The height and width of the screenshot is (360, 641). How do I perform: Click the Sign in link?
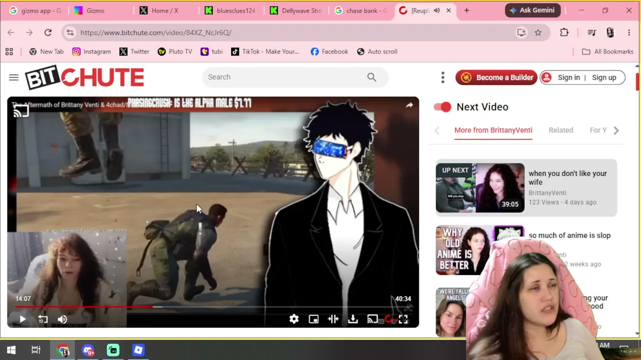tap(569, 77)
